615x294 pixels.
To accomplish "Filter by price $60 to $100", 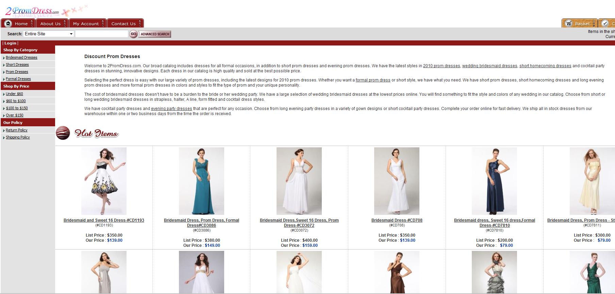I will 16,101.
